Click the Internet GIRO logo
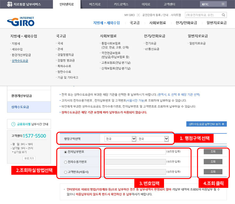 pyautogui.click(x=21, y=22)
